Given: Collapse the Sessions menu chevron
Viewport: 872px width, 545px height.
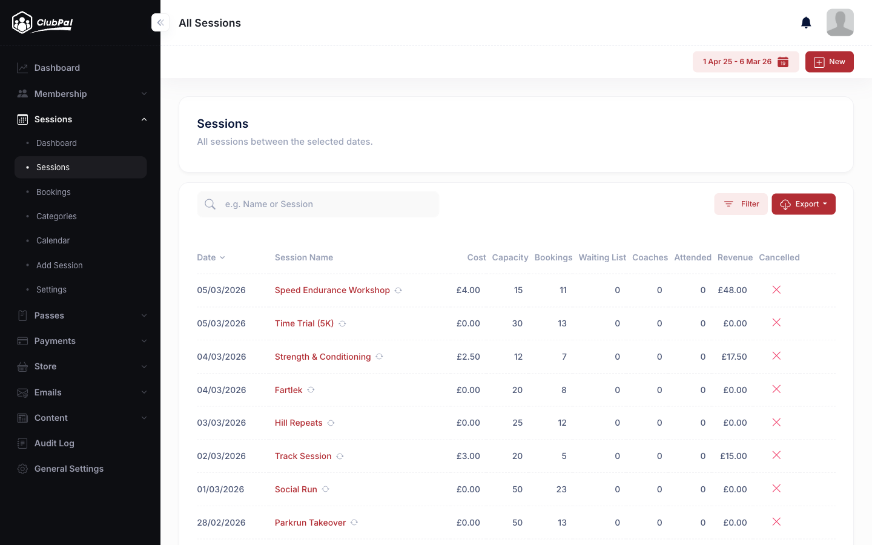Looking at the screenshot, I should coord(144,119).
